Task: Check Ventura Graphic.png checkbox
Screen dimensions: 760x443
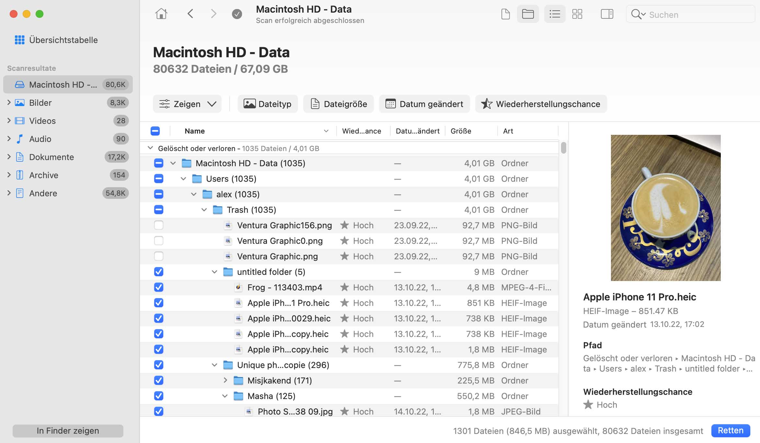Action: [159, 256]
